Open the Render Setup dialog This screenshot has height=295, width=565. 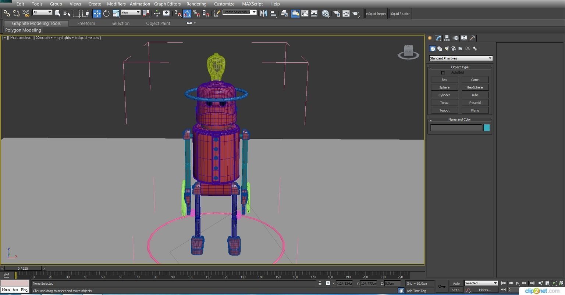click(x=337, y=13)
